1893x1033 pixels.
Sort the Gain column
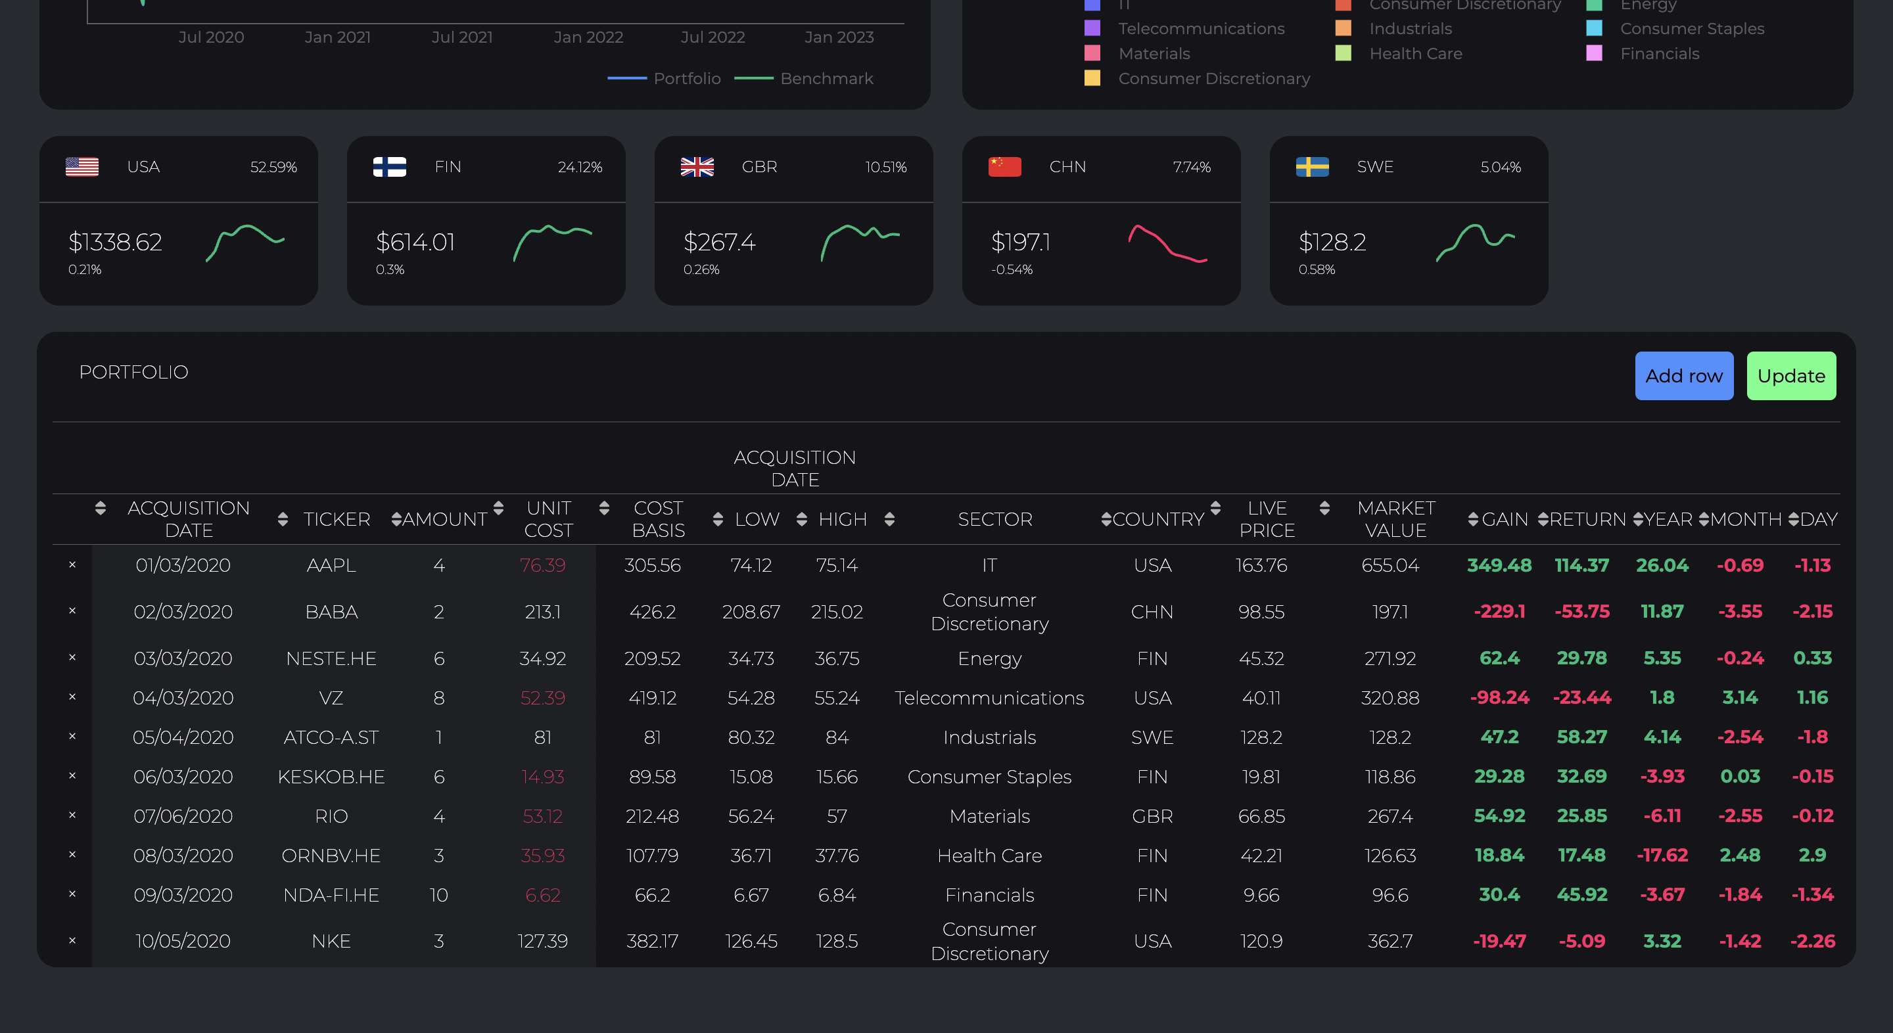[1472, 519]
